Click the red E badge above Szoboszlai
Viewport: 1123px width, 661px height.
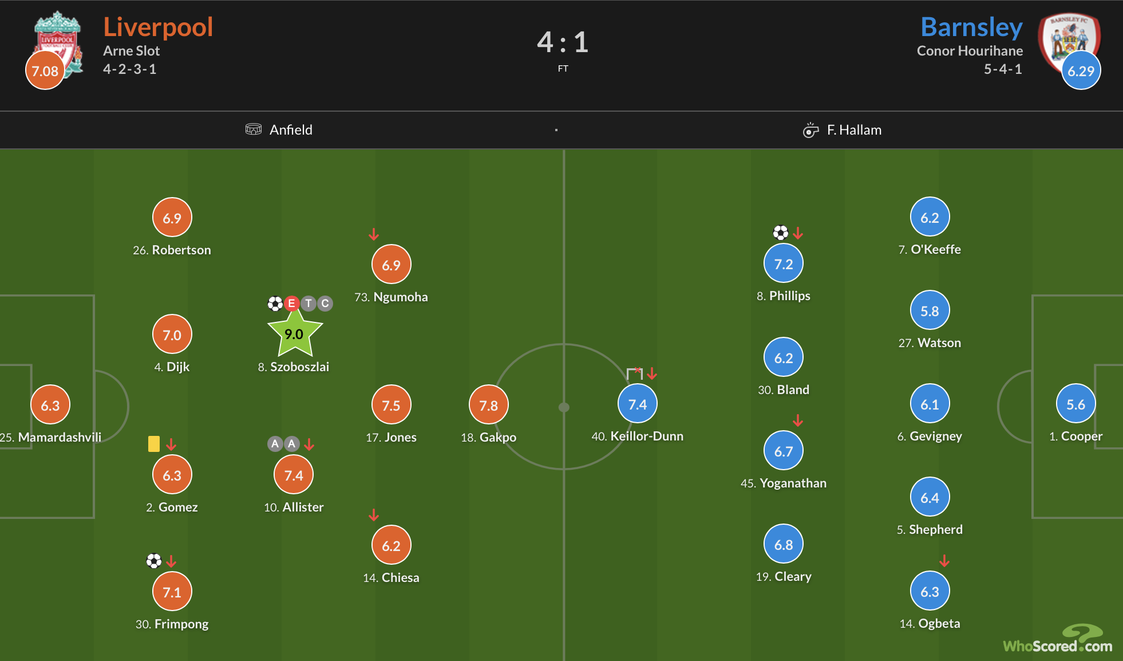[292, 303]
